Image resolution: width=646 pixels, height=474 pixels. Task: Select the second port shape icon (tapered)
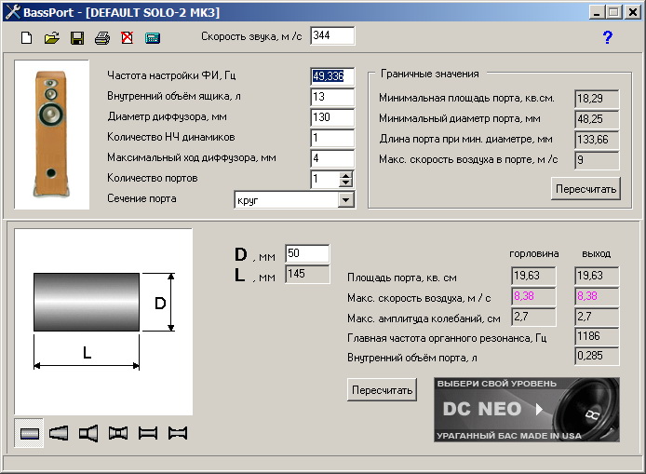59,433
